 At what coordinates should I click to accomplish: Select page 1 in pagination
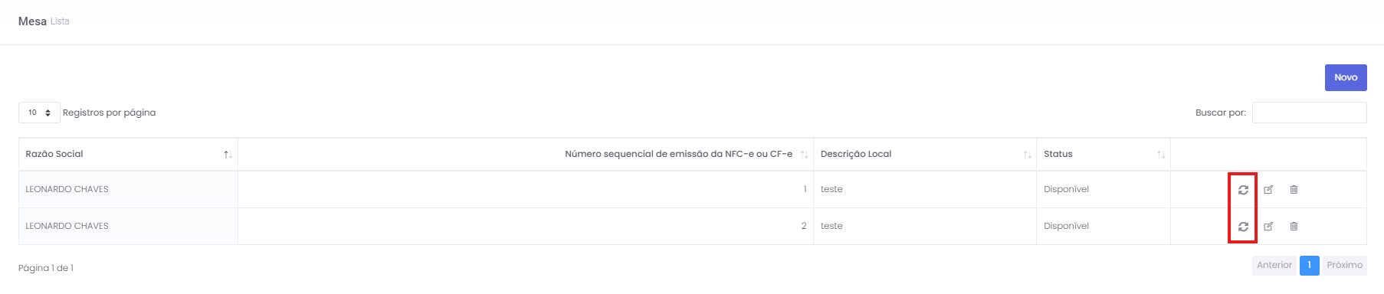point(1310,265)
